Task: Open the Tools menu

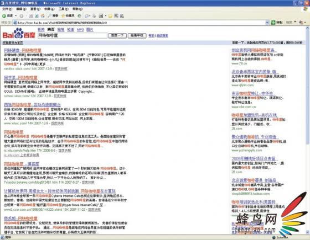Action: pos(63,9)
